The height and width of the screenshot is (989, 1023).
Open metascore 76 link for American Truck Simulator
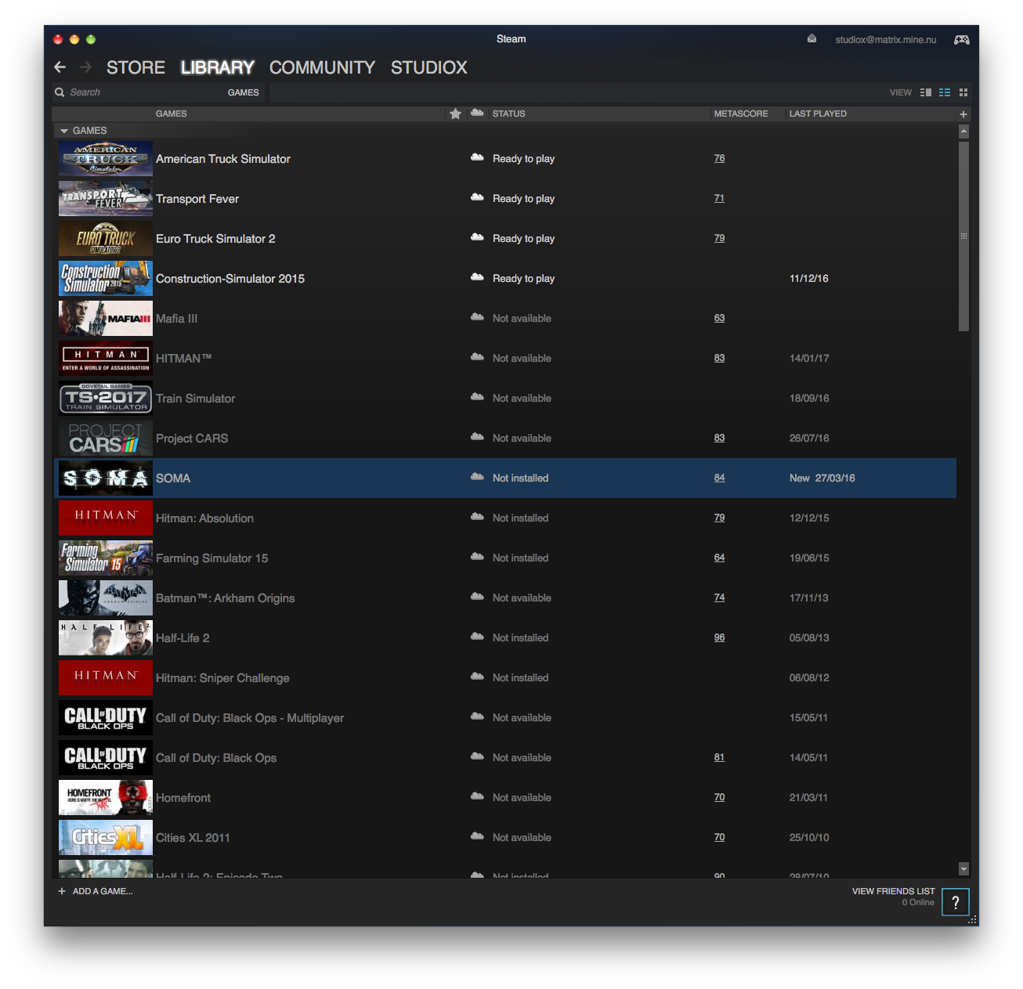coord(719,158)
